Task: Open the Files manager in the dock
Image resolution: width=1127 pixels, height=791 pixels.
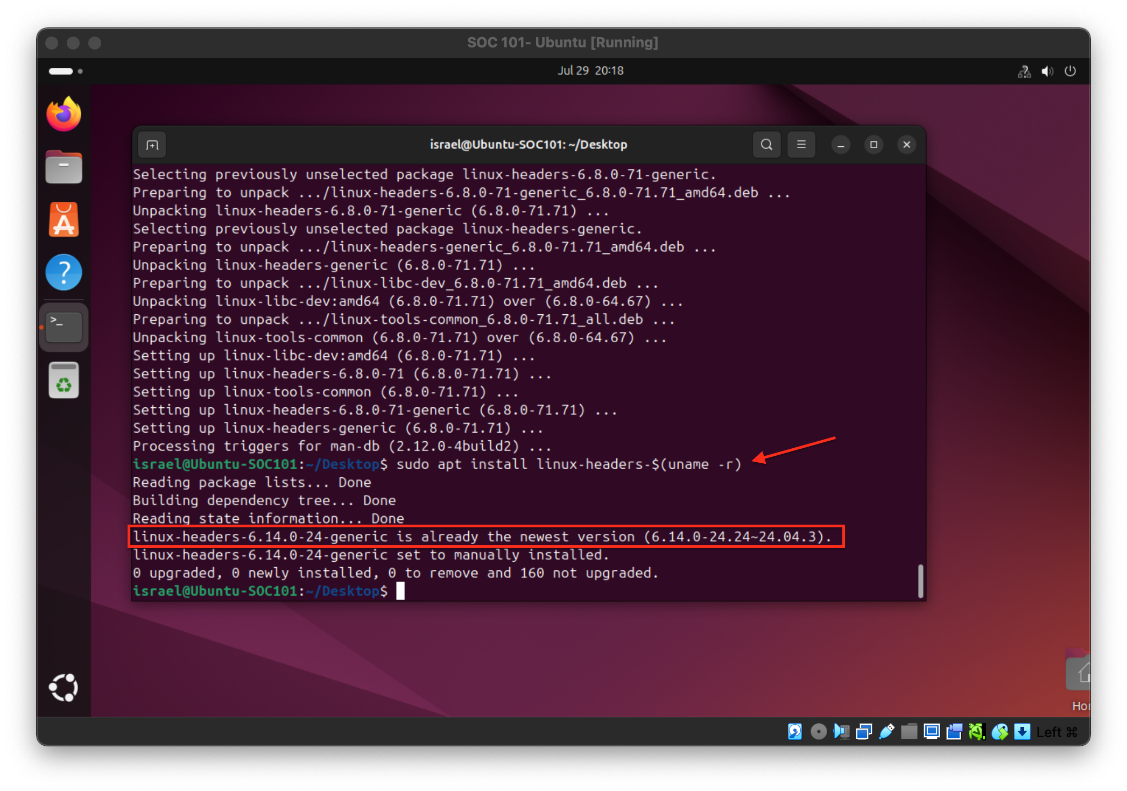Action: (64, 167)
